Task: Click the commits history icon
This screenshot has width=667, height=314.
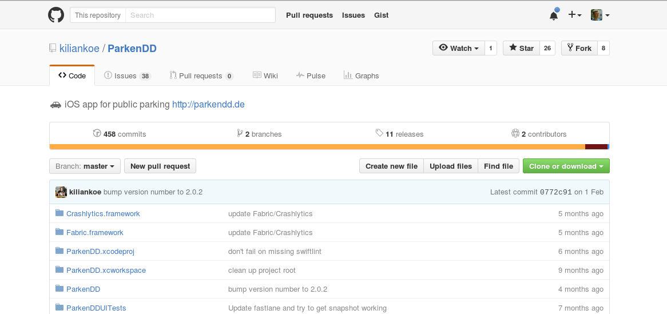Action: [x=97, y=134]
